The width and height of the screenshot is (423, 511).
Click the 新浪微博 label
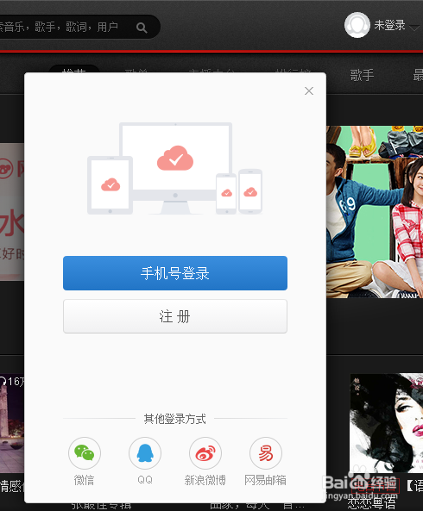click(205, 480)
